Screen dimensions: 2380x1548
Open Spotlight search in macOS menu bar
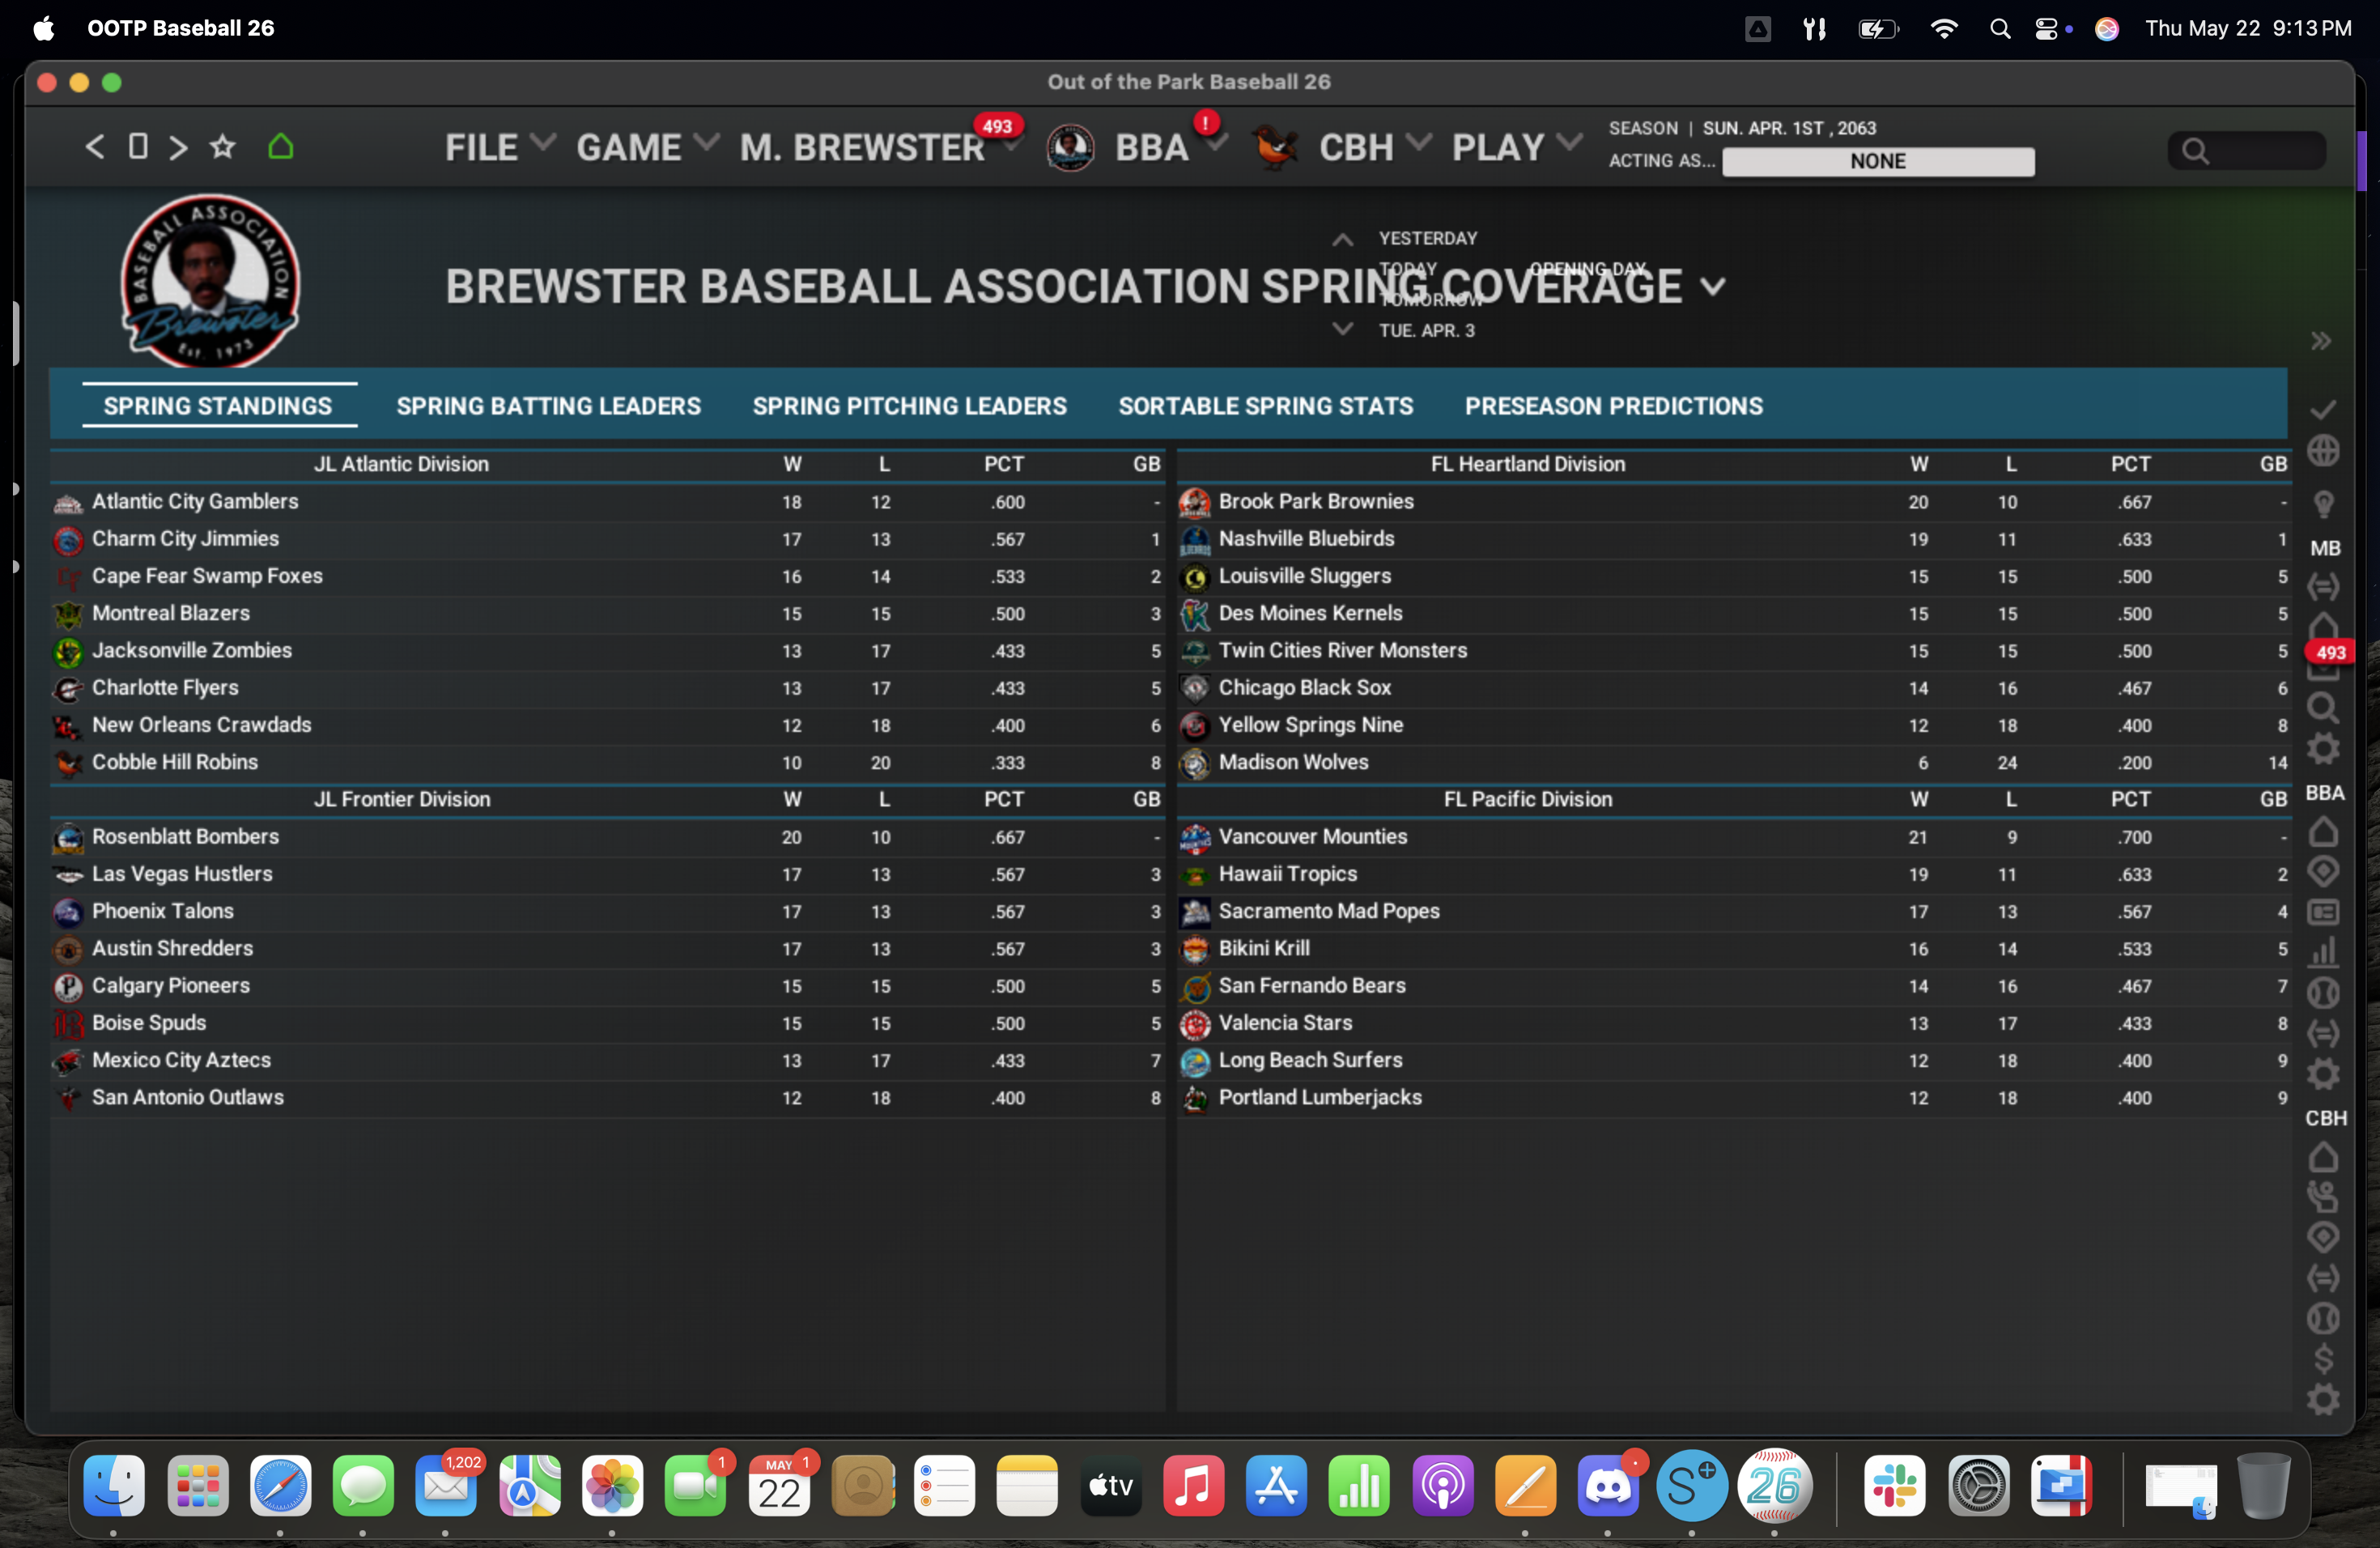(2000, 28)
